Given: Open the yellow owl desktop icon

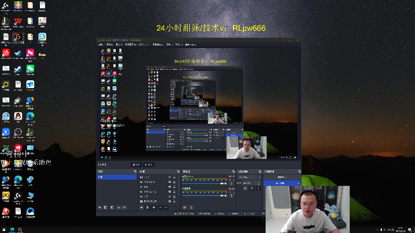Looking at the screenshot, I should pos(6,196).
